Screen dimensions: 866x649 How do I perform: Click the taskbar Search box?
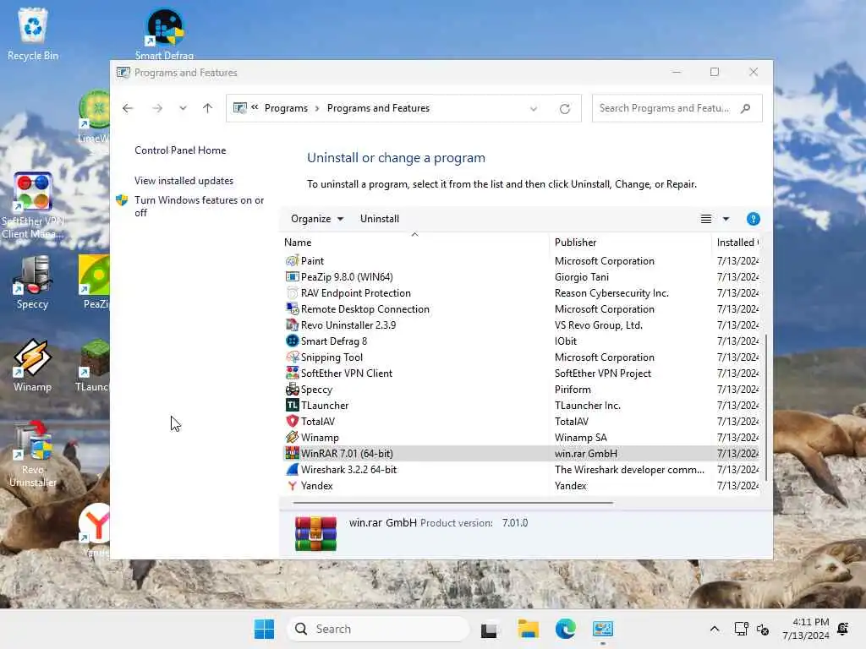pos(378,629)
